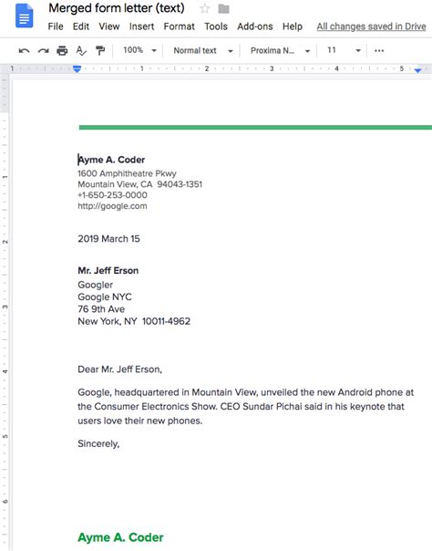Screen dimensions: 432x551
Task: Click the http://google.com text
Action: tap(112, 206)
